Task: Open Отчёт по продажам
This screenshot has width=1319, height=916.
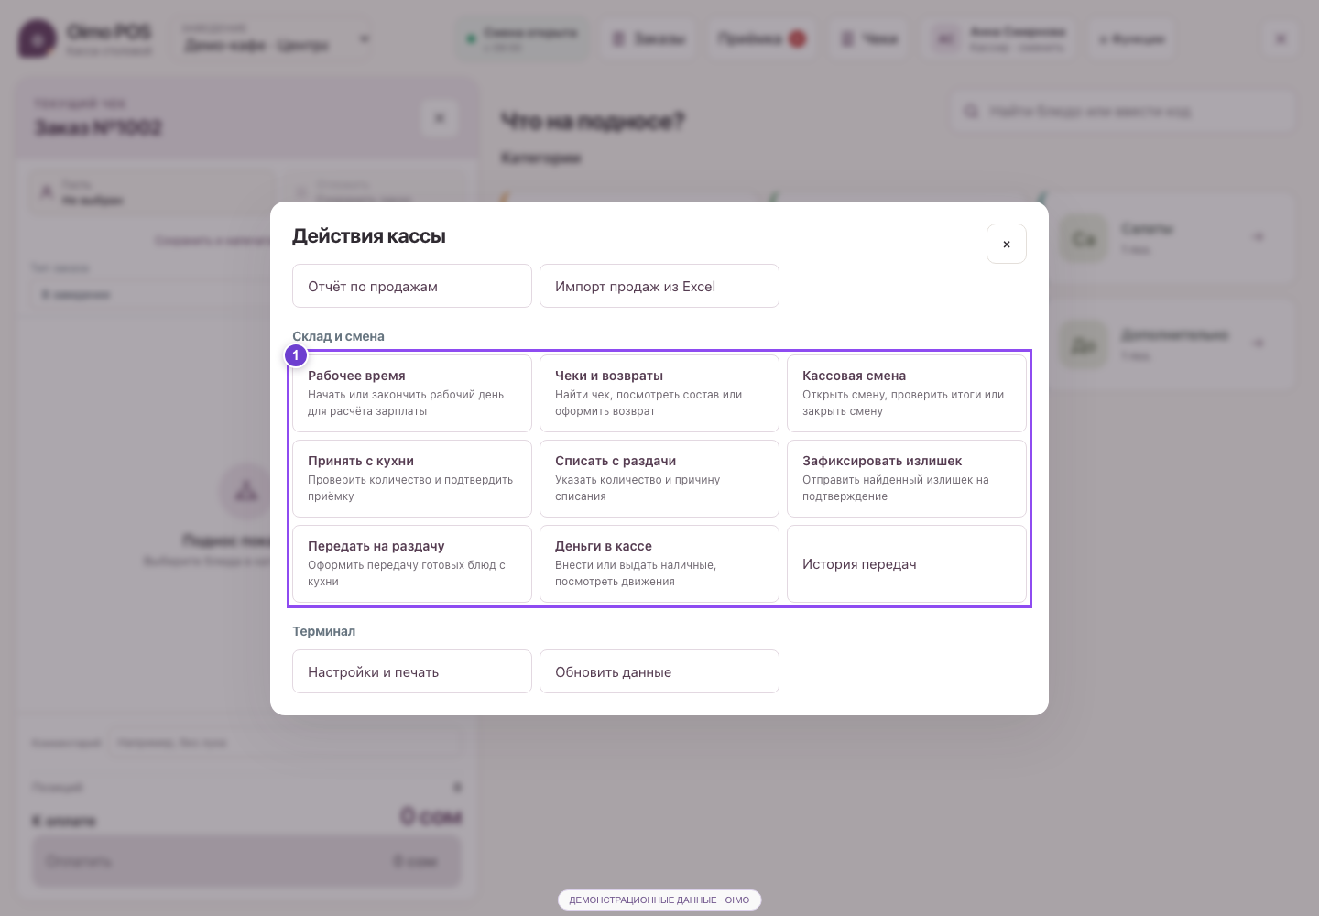Action: (412, 286)
